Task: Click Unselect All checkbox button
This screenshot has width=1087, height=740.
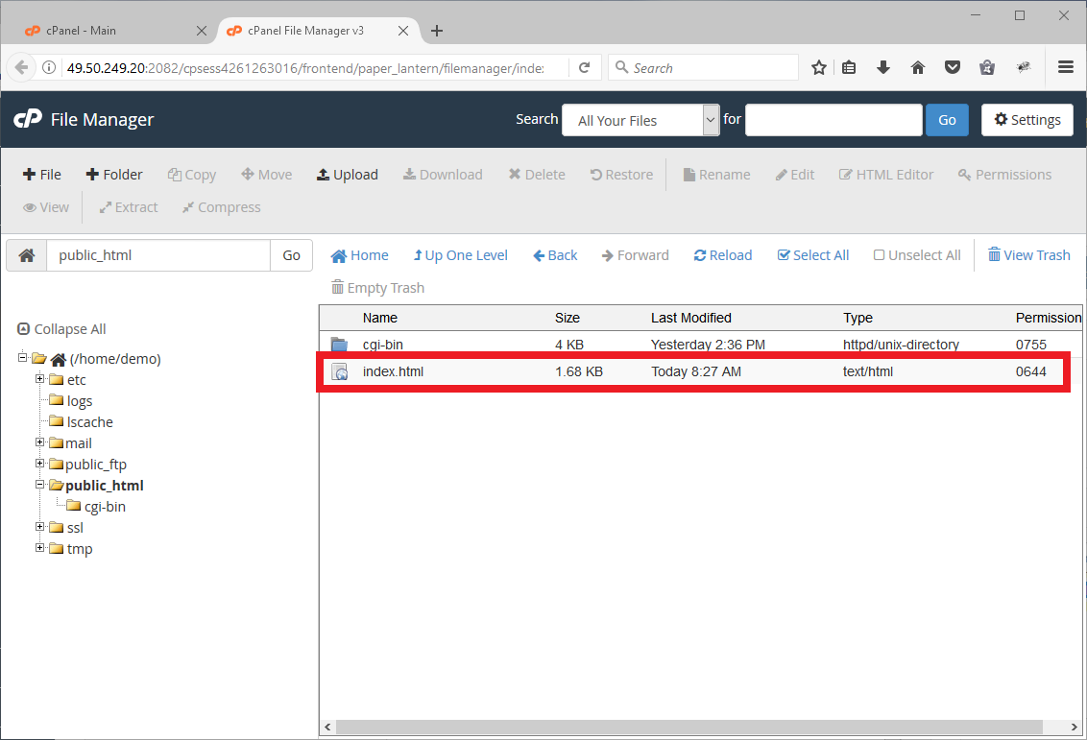Action: (x=916, y=255)
